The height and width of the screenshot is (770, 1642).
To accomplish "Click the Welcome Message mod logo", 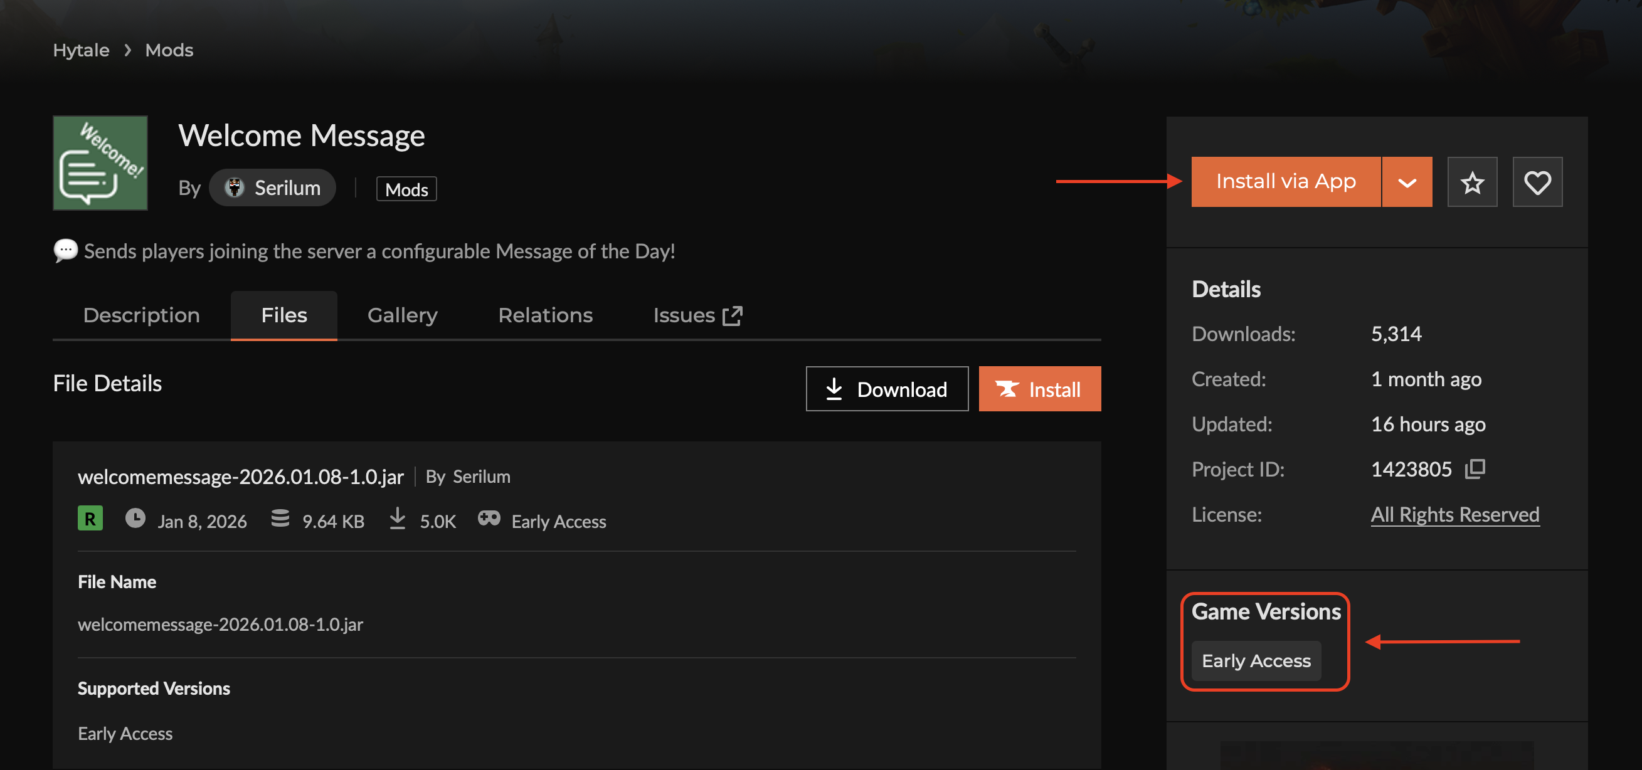I will 100,163.
